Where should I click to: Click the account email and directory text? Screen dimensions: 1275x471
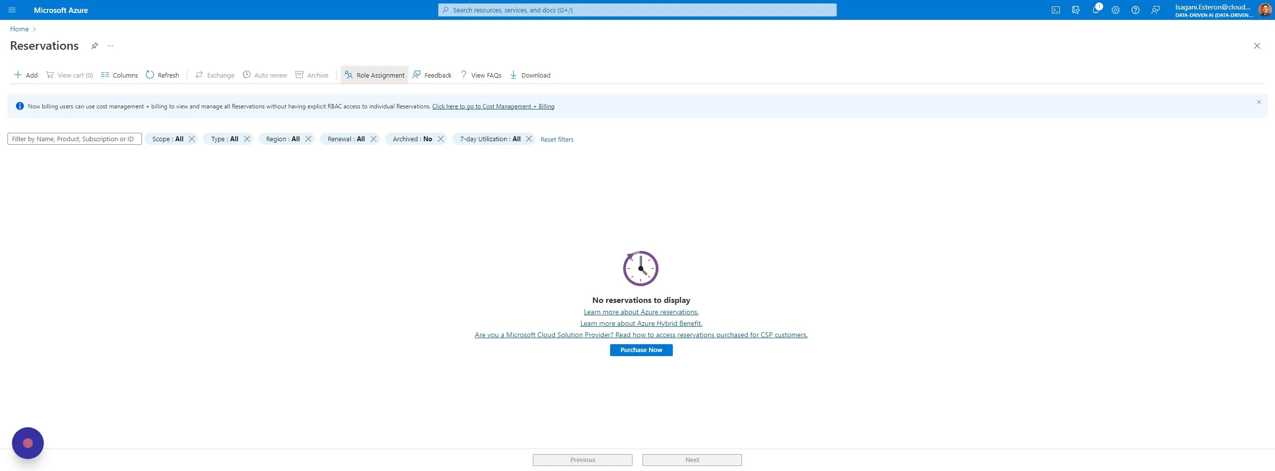[1213, 10]
